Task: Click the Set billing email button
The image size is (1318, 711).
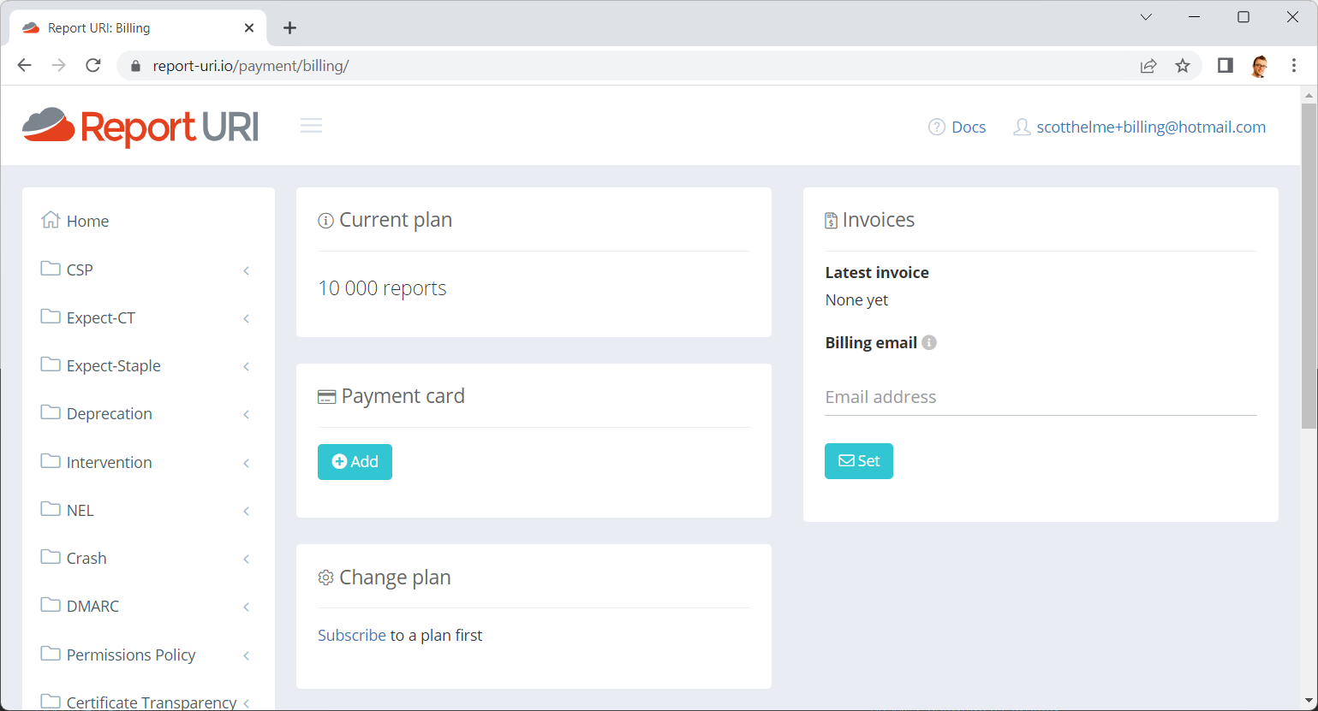Action: point(859,461)
